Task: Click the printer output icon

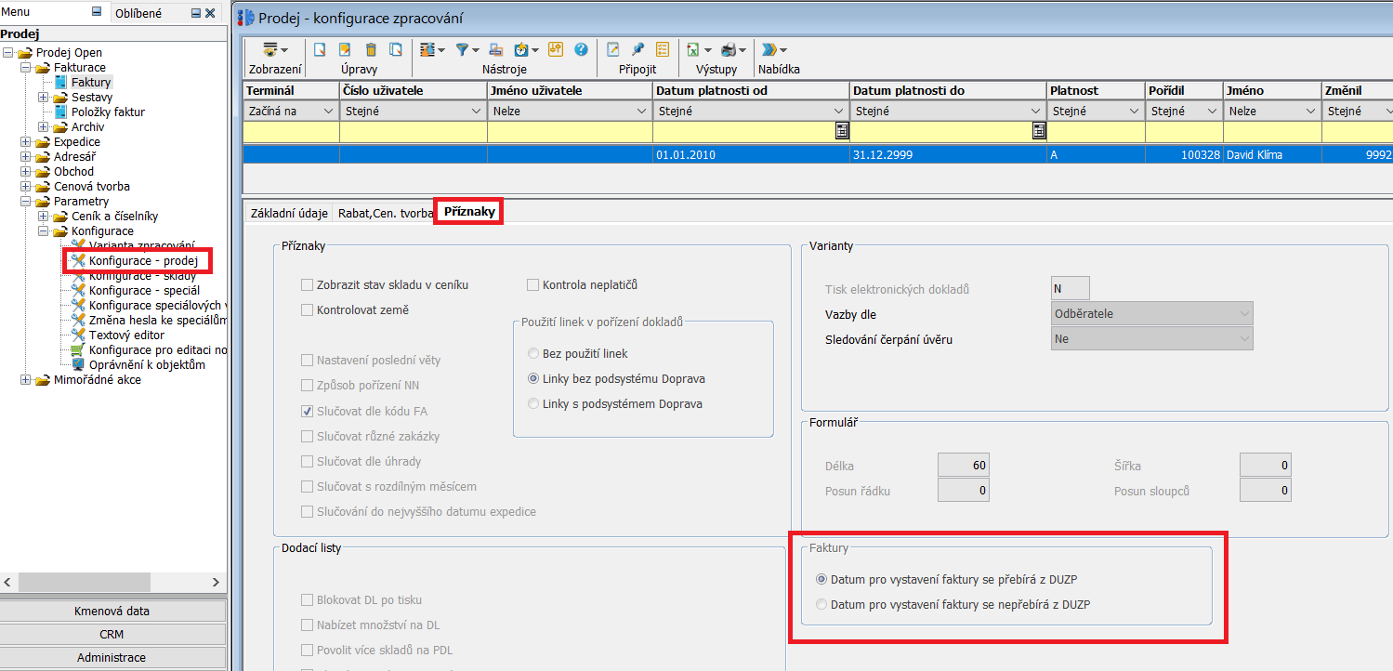Action: point(729,50)
